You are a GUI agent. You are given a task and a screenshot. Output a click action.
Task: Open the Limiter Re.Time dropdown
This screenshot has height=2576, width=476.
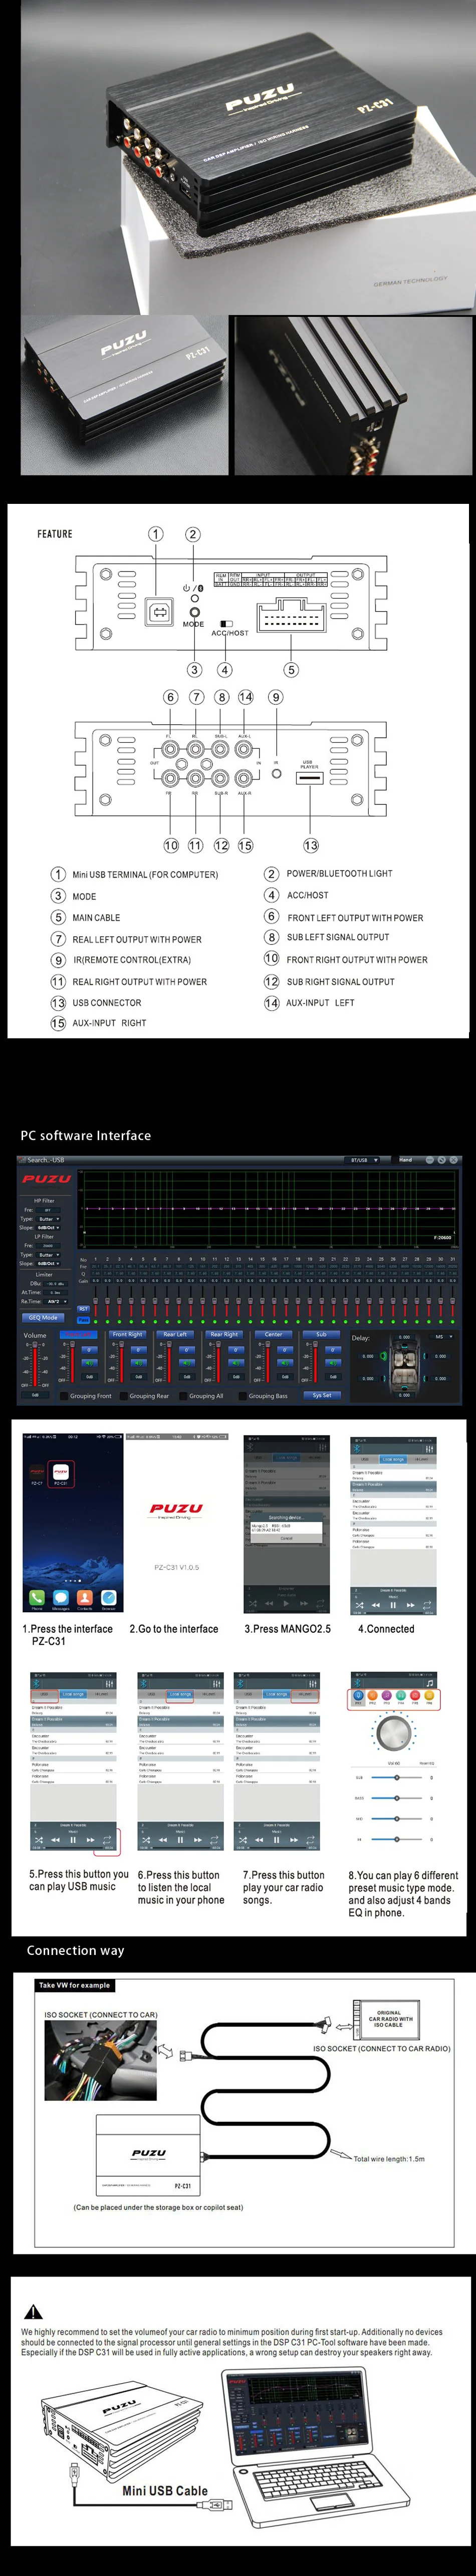point(56,1301)
